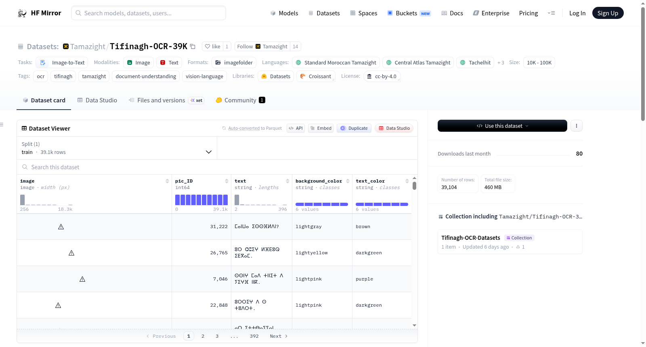
Task: Like the dataset with heart button
Action: 212,47
